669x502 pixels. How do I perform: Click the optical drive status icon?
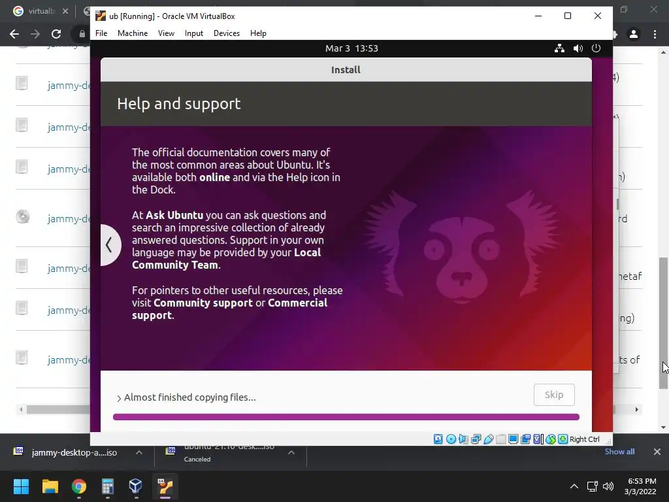(451, 439)
